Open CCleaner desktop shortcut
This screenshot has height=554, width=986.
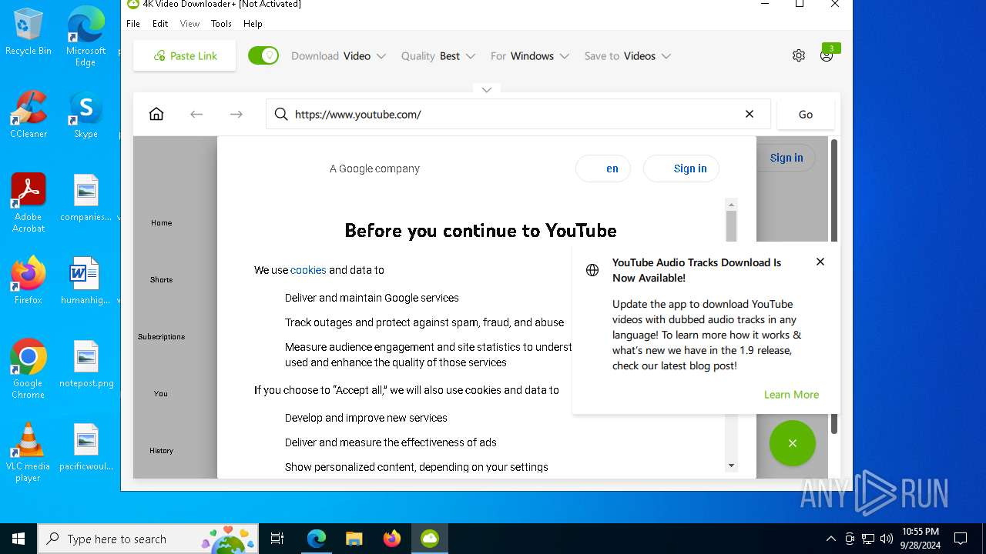[x=29, y=115]
